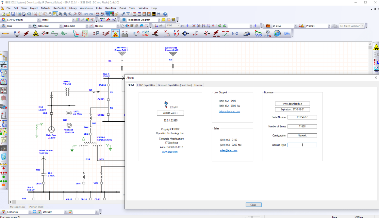Toggle the grid display icon in toolbar
Screen dimensions: 379x218
tap(107, 14)
